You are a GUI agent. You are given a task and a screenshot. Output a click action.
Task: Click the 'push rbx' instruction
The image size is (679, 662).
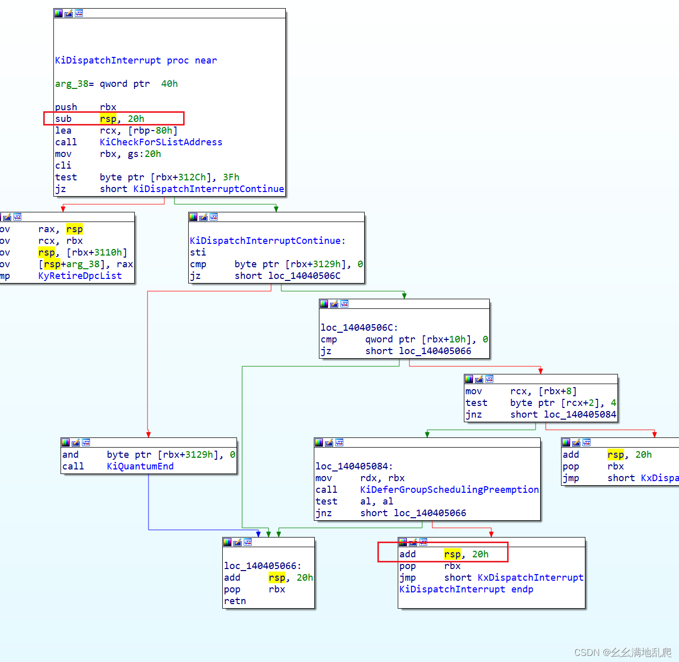86,107
